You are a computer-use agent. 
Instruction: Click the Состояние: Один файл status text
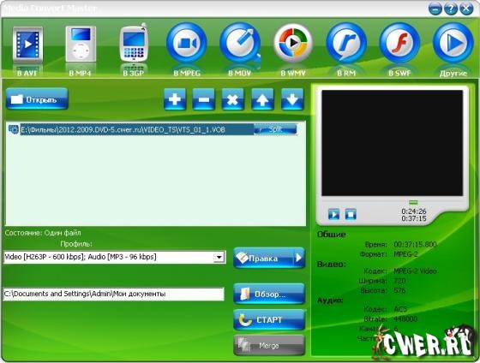(43, 233)
